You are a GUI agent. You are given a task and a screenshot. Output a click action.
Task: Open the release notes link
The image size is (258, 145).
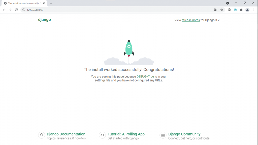pyautogui.click(x=191, y=20)
